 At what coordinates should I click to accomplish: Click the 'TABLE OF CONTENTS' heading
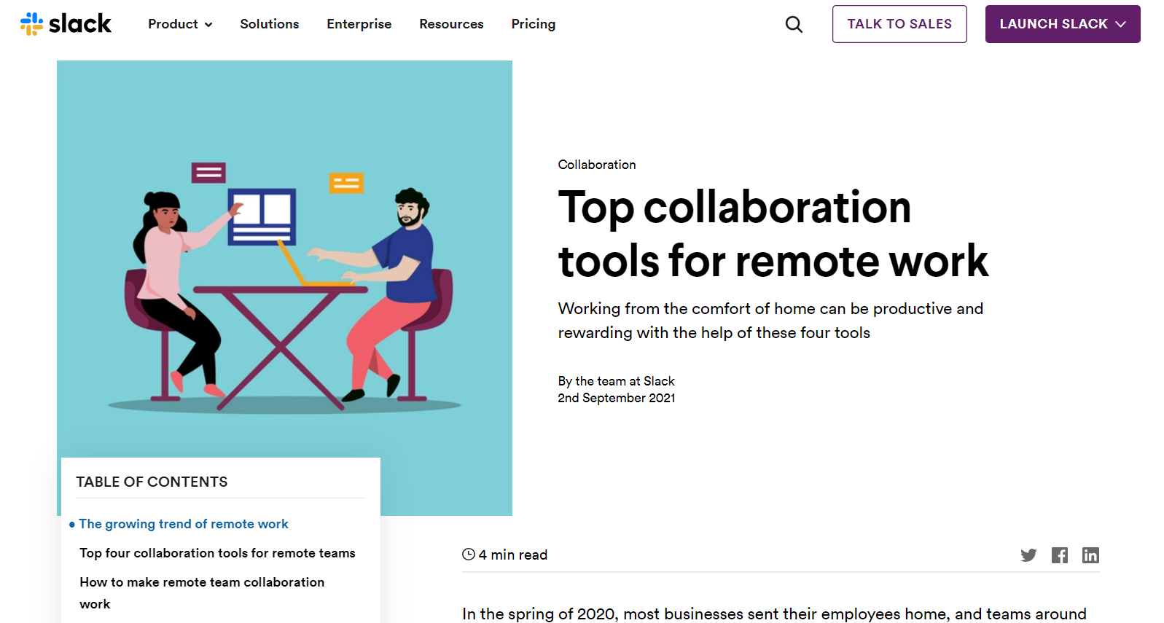point(152,482)
